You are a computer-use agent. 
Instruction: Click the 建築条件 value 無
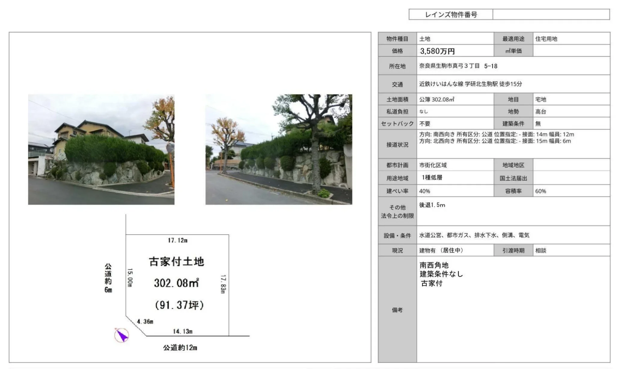pyautogui.click(x=538, y=124)
